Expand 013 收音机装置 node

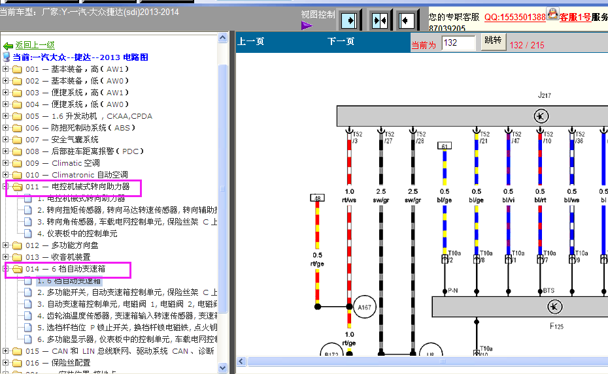[x=5, y=257]
